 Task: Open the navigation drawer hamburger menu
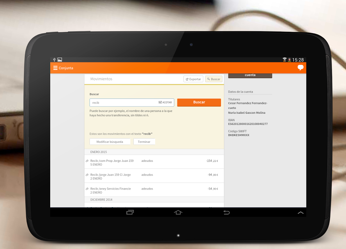(x=55, y=68)
